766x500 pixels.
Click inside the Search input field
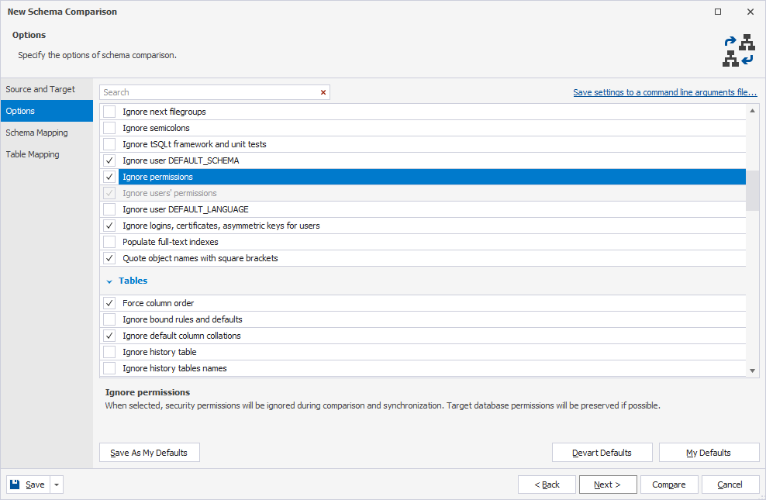(209, 91)
